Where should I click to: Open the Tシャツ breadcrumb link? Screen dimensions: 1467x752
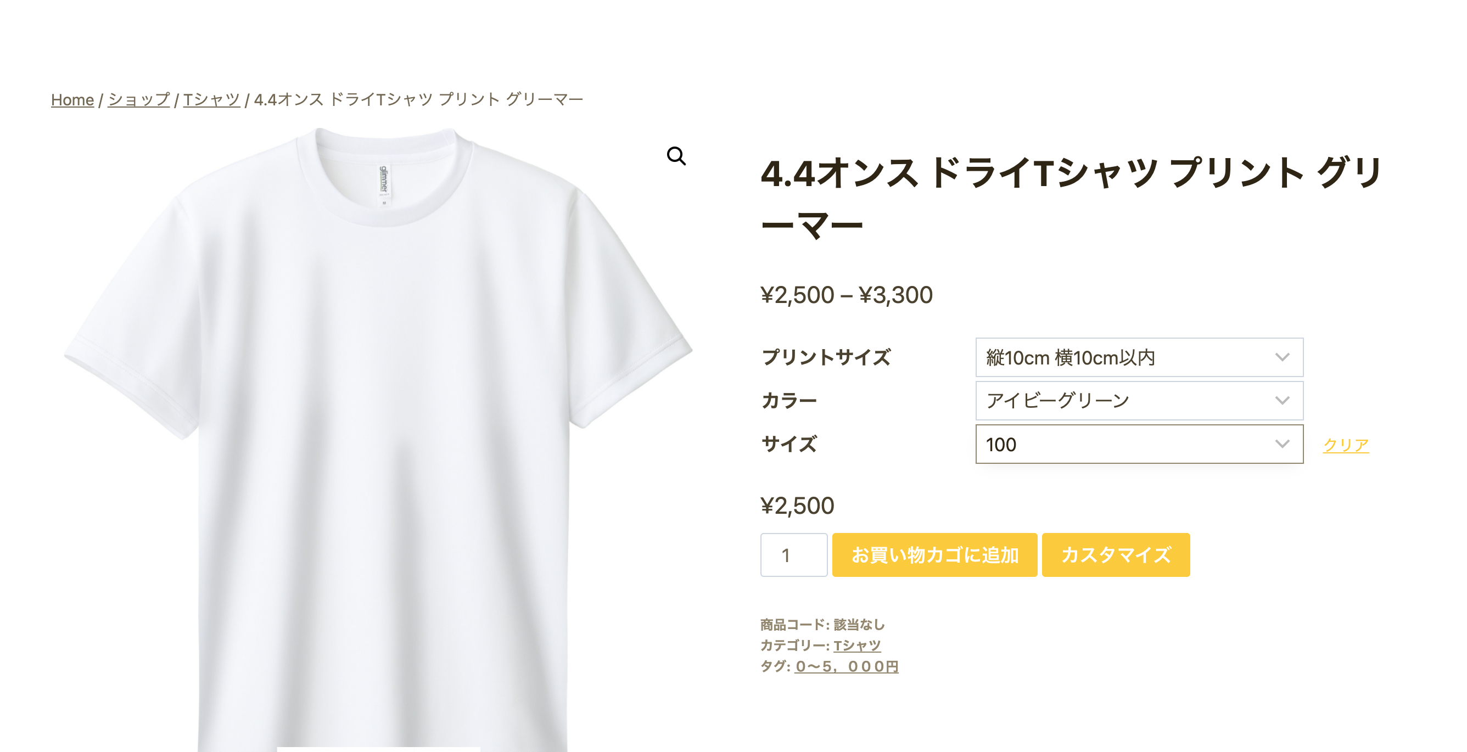coord(211,99)
